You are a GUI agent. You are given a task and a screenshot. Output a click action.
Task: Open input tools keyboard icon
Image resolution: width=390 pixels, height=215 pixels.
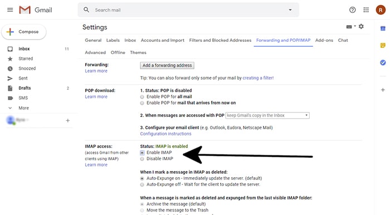349,27
